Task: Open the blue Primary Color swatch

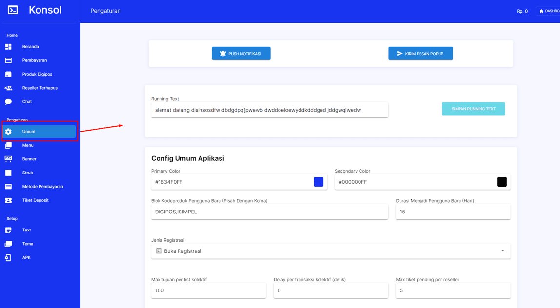Action: [x=318, y=182]
